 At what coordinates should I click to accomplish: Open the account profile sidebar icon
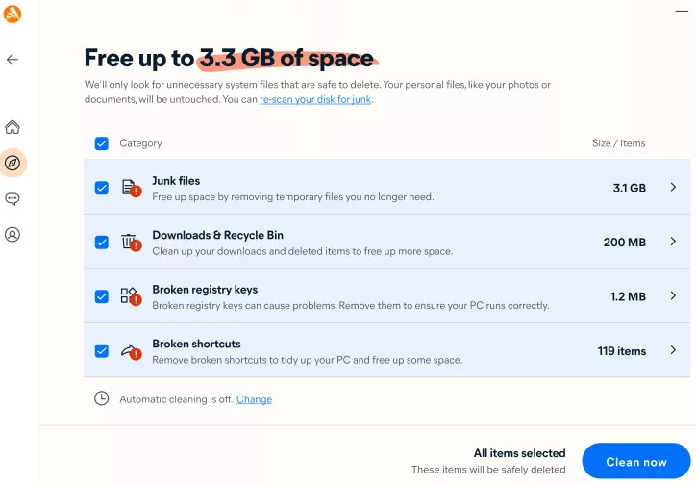pyautogui.click(x=12, y=234)
